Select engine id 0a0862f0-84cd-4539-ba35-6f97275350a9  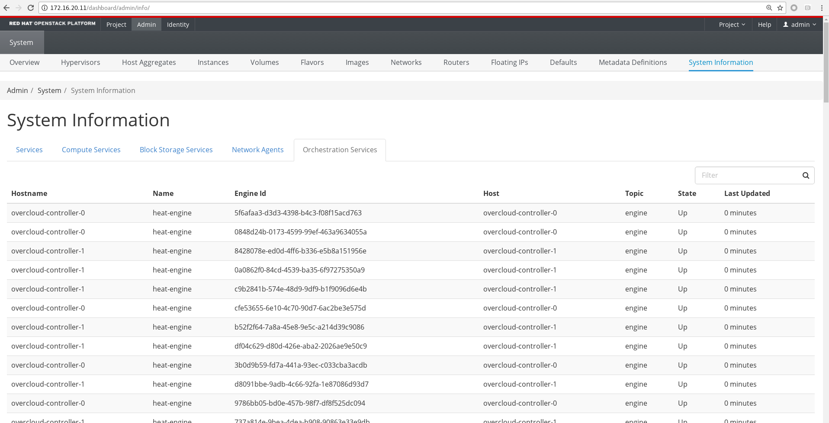point(299,270)
